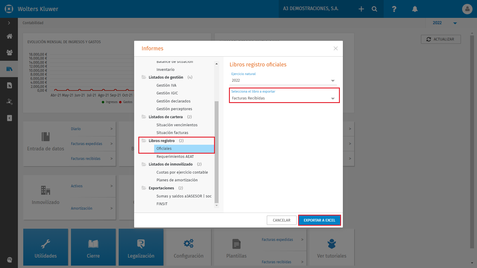The width and height of the screenshot is (477, 268).
Task: Open help via the question mark icon
Action: tap(394, 9)
